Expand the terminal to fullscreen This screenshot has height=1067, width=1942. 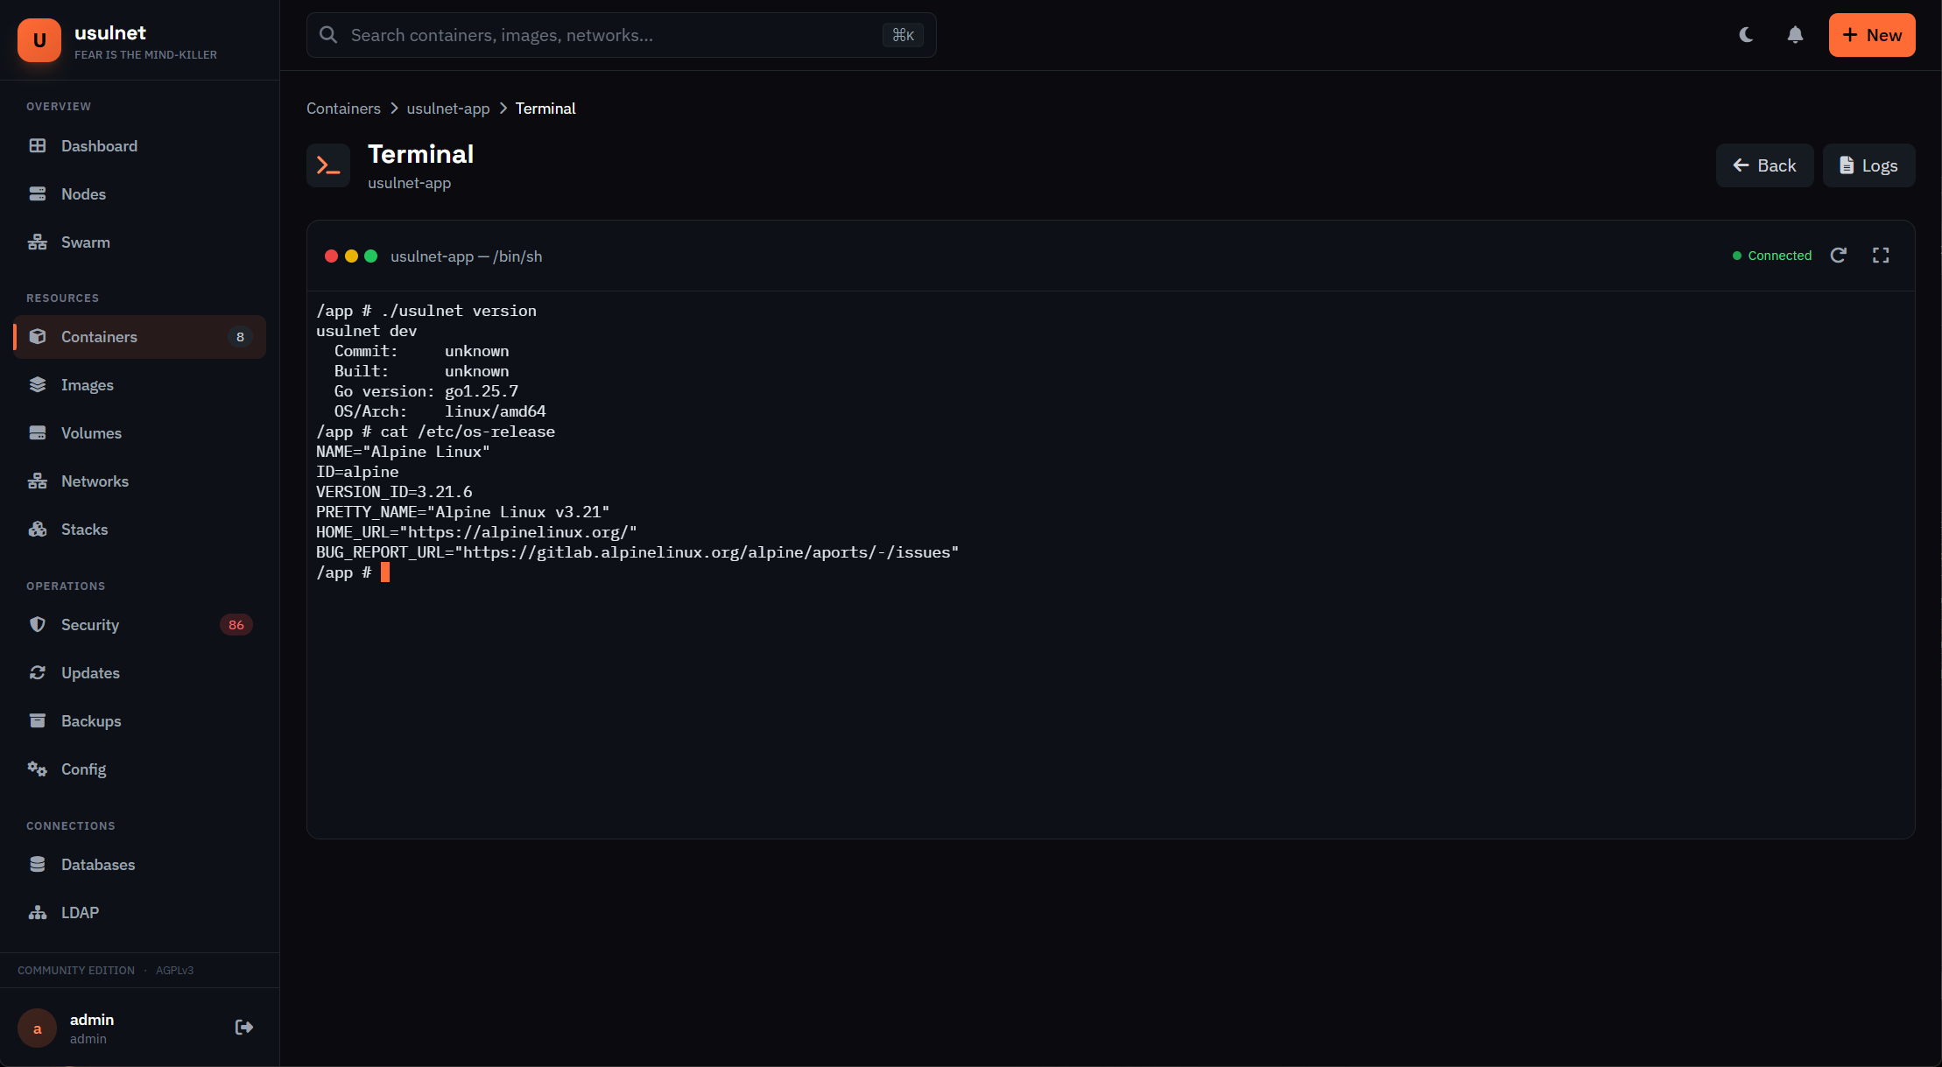pyautogui.click(x=1881, y=255)
